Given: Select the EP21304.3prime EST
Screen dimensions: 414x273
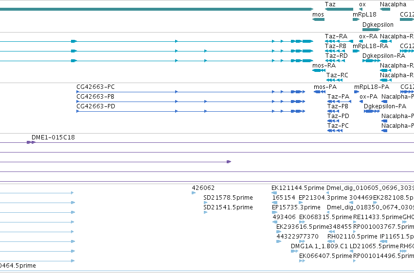Looking at the screenshot, I should point(301,203).
